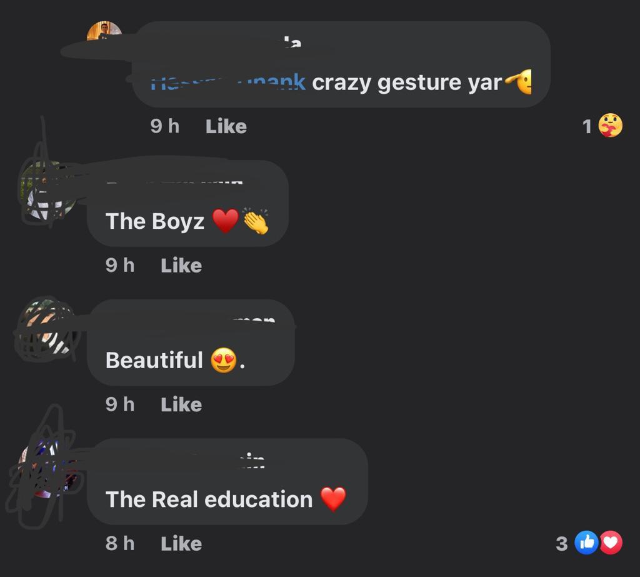
Task: Click the heart emoji after 'The Real education'
Action: pos(334,499)
